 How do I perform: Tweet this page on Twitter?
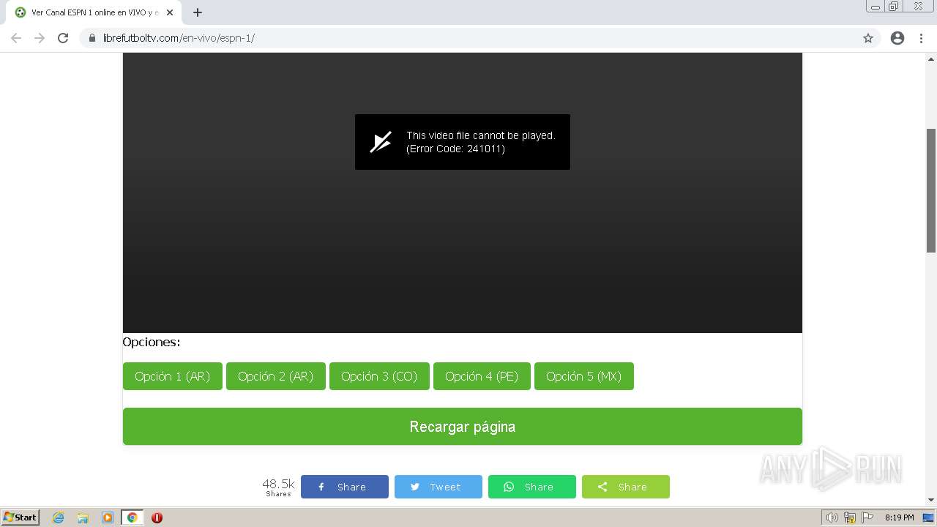438,487
